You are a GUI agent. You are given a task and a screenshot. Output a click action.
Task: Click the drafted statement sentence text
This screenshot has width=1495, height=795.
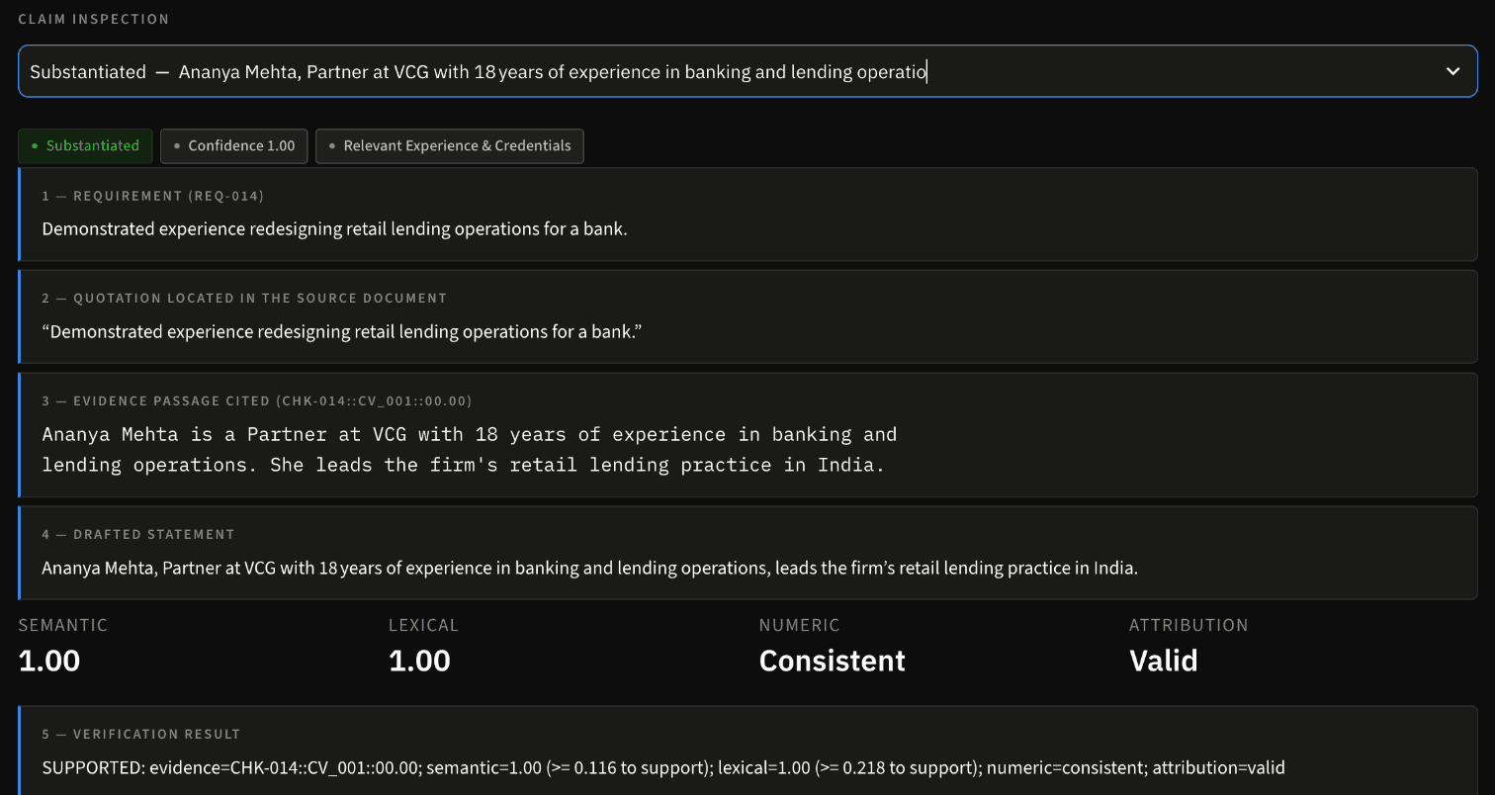pos(590,569)
